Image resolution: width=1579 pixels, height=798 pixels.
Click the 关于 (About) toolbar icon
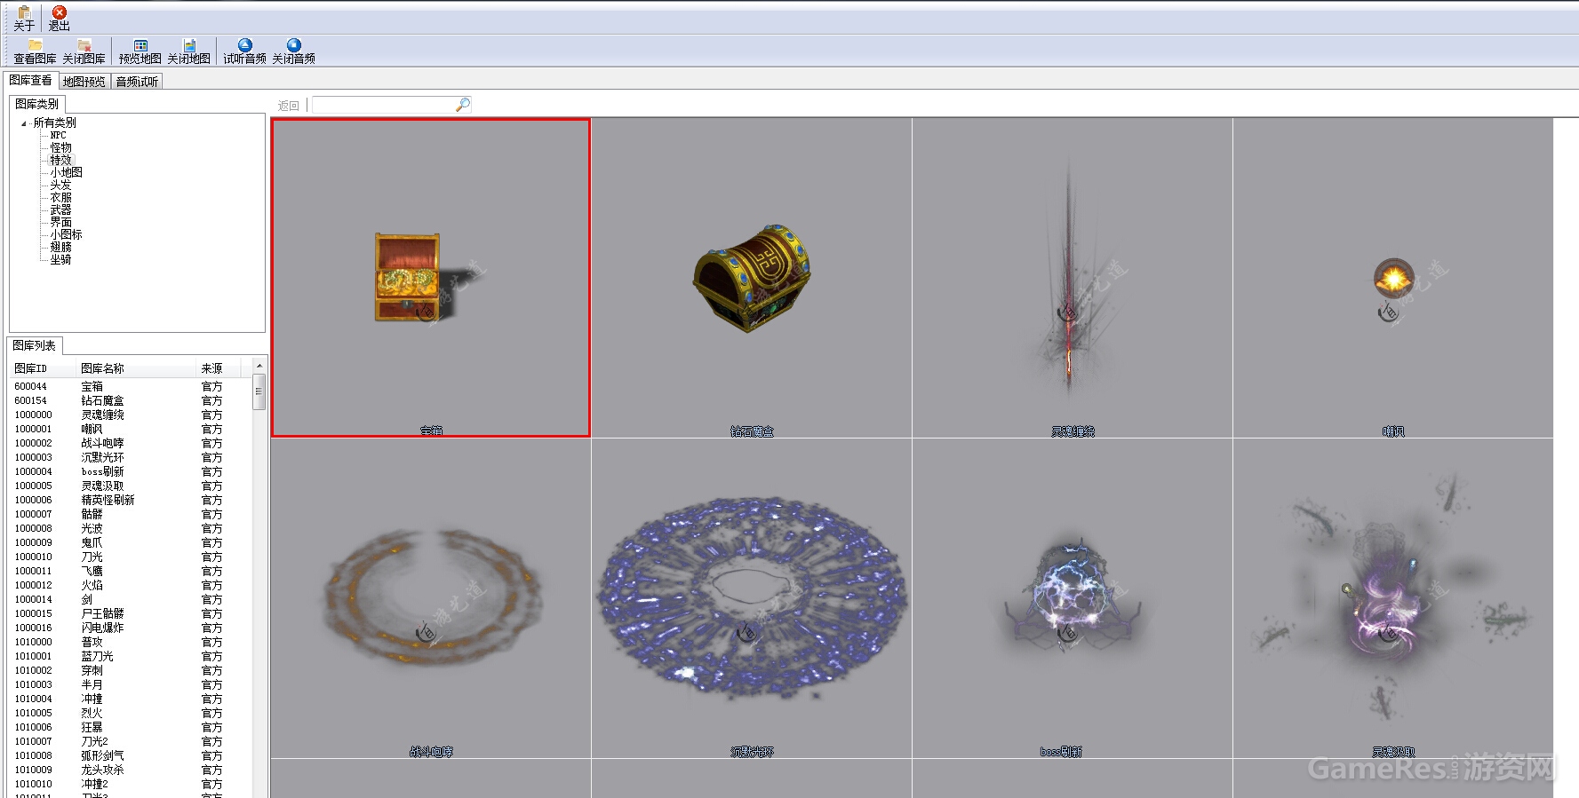point(24,12)
